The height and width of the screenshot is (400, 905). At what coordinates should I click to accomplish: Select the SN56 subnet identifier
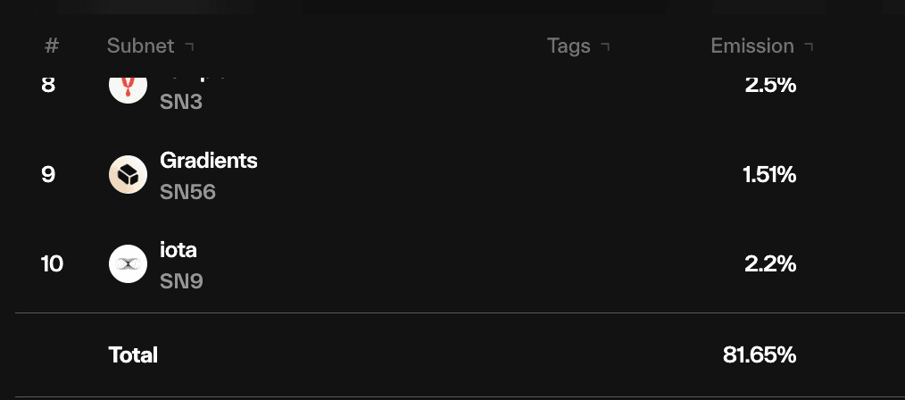pos(187,192)
